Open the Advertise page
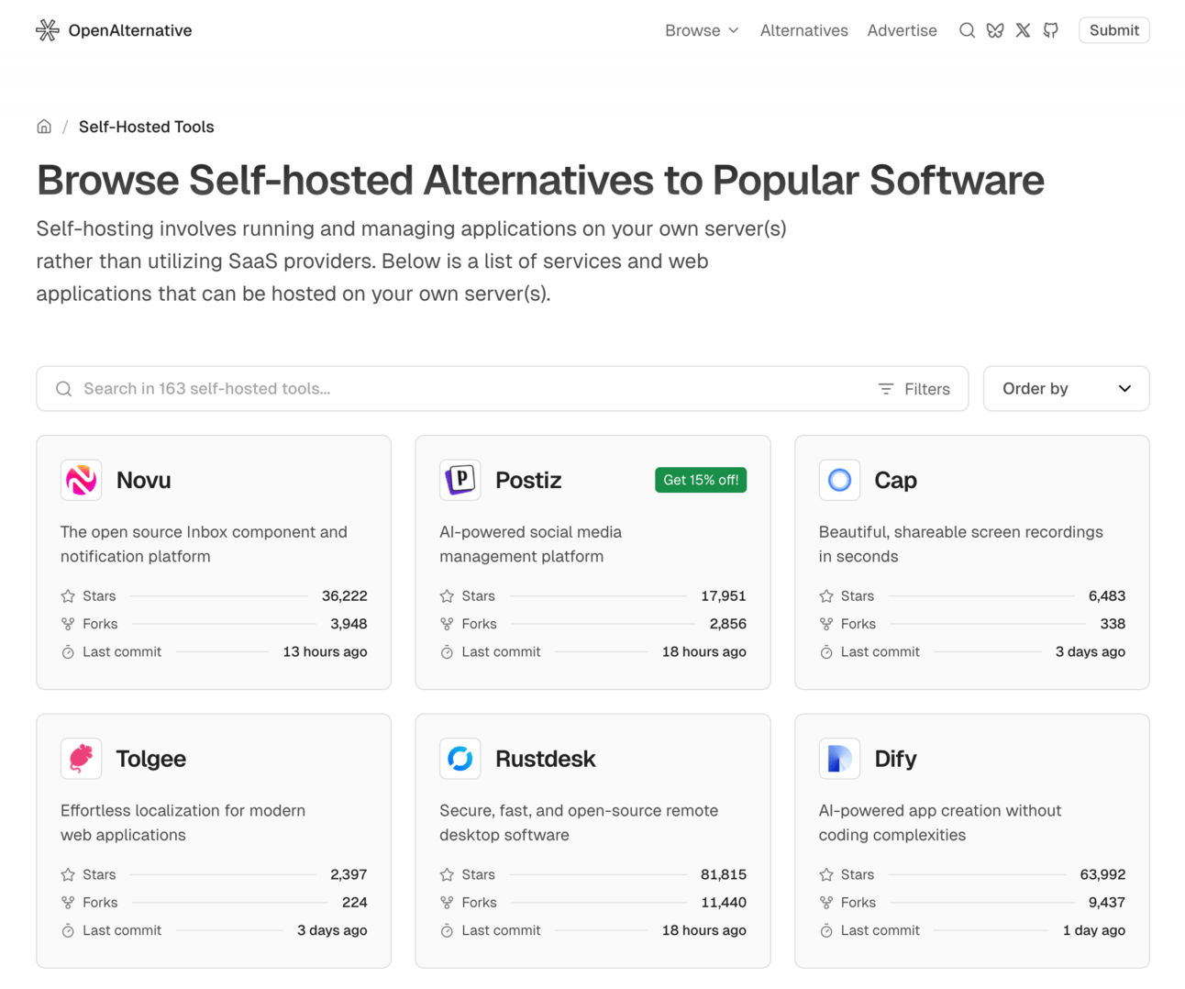This screenshot has width=1185, height=989. pos(903,30)
